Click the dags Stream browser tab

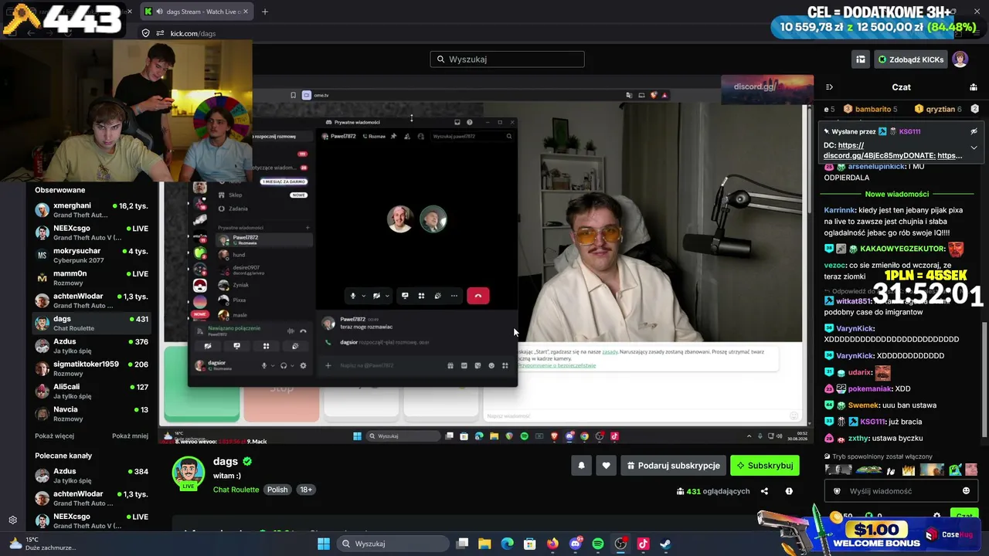[x=199, y=12]
